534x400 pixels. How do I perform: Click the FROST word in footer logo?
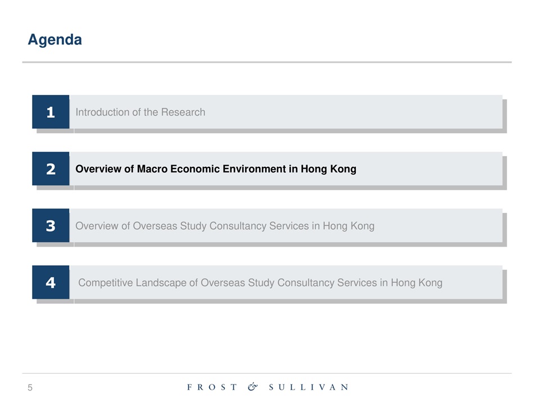click(x=212, y=387)
